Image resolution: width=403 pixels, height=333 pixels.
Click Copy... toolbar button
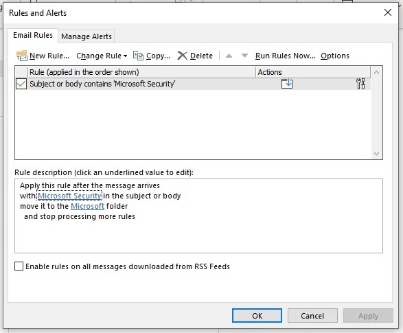[x=152, y=56]
